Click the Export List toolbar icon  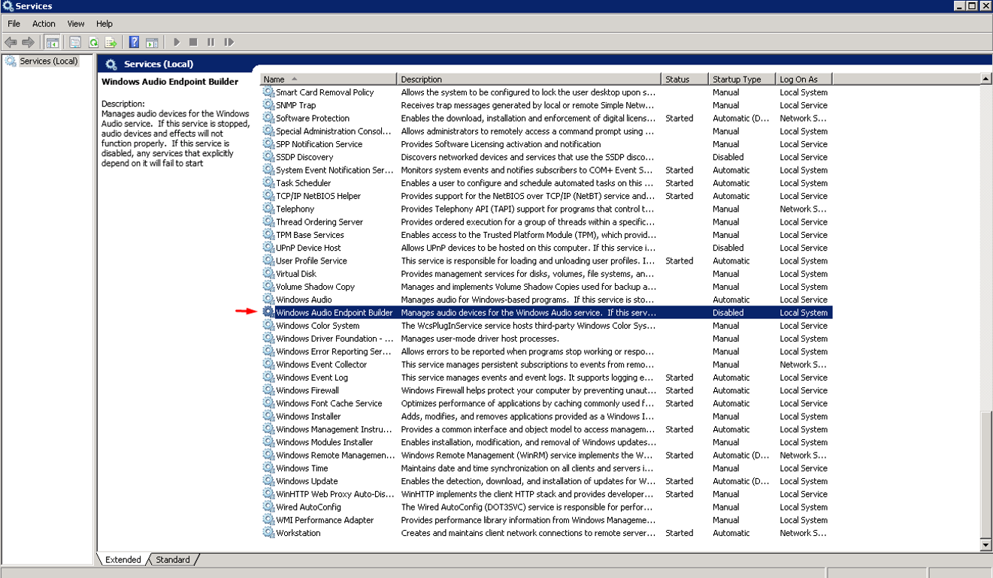(111, 43)
